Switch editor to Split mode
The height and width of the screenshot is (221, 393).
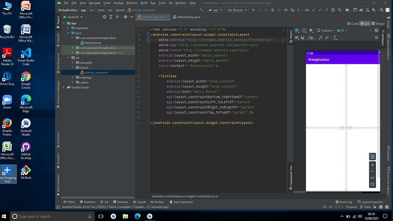[365, 23]
